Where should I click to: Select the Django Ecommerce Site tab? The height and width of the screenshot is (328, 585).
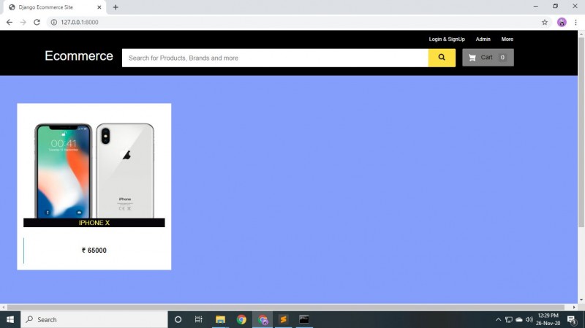(x=56, y=7)
